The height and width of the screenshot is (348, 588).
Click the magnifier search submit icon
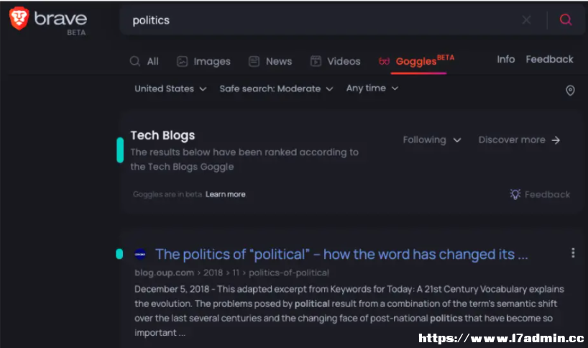566,19
